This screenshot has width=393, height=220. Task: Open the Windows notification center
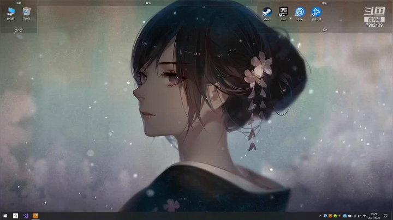[385, 216]
